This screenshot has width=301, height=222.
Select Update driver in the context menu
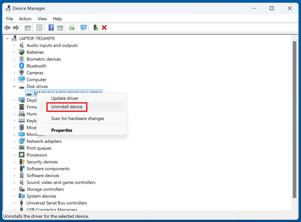[65, 98]
